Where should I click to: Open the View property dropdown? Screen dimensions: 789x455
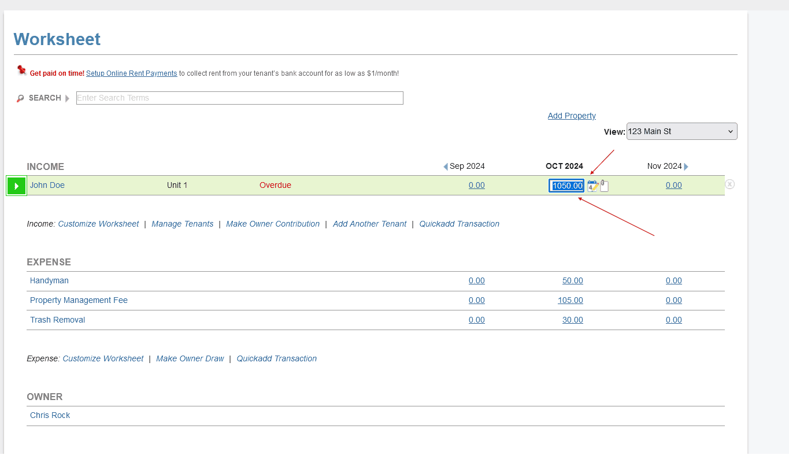coord(681,131)
